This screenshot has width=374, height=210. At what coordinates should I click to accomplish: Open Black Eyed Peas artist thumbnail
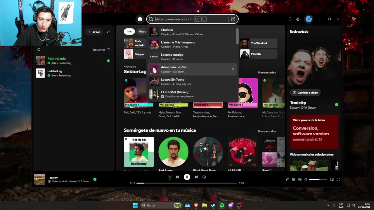click(x=208, y=152)
